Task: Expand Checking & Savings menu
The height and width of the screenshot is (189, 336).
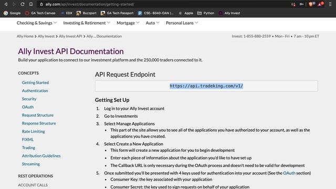Action: pos(37,23)
